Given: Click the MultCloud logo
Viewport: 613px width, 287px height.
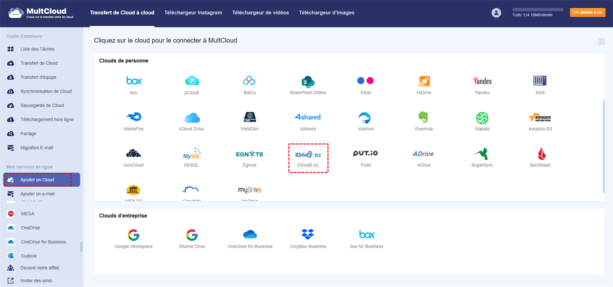Looking at the screenshot, I should pos(42,13).
